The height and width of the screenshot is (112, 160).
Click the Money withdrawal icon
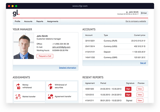click(18, 86)
